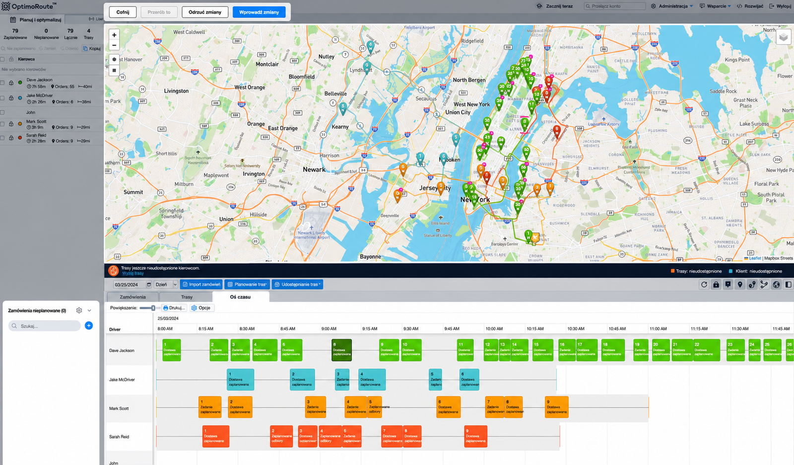Image resolution: width=794 pixels, height=465 pixels.
Task: Tick the Jake McDriver driver checkbox
Action: tap(2, 98)
